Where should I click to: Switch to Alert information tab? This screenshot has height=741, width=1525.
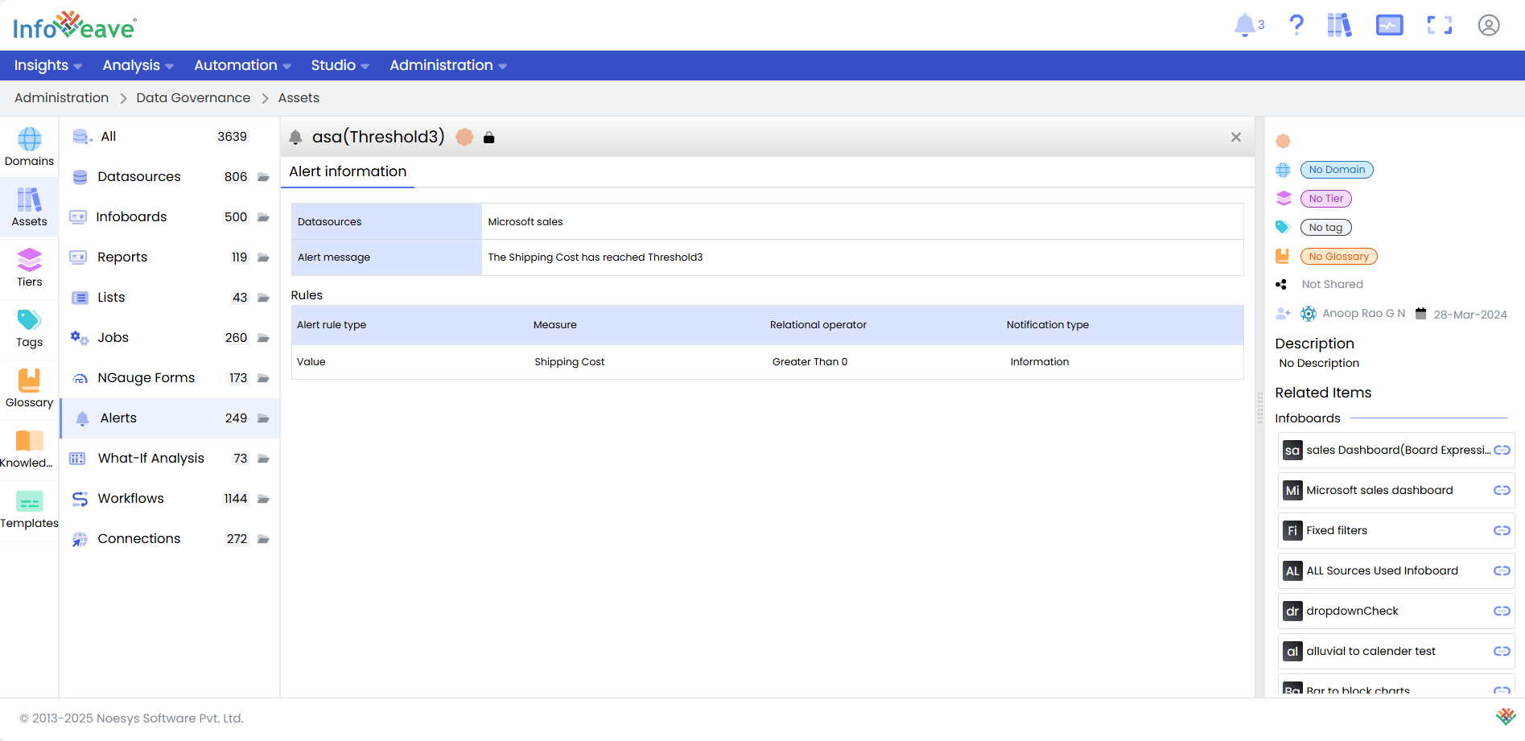click(x=348, y=171)
